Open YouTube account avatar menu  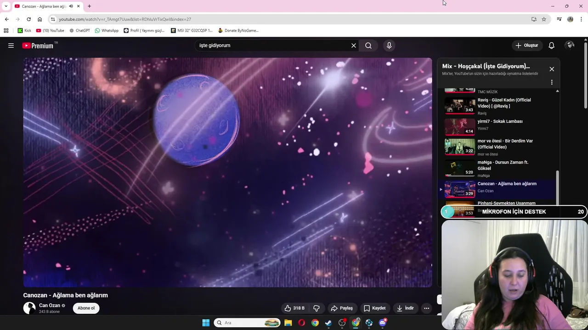point(570,45)
